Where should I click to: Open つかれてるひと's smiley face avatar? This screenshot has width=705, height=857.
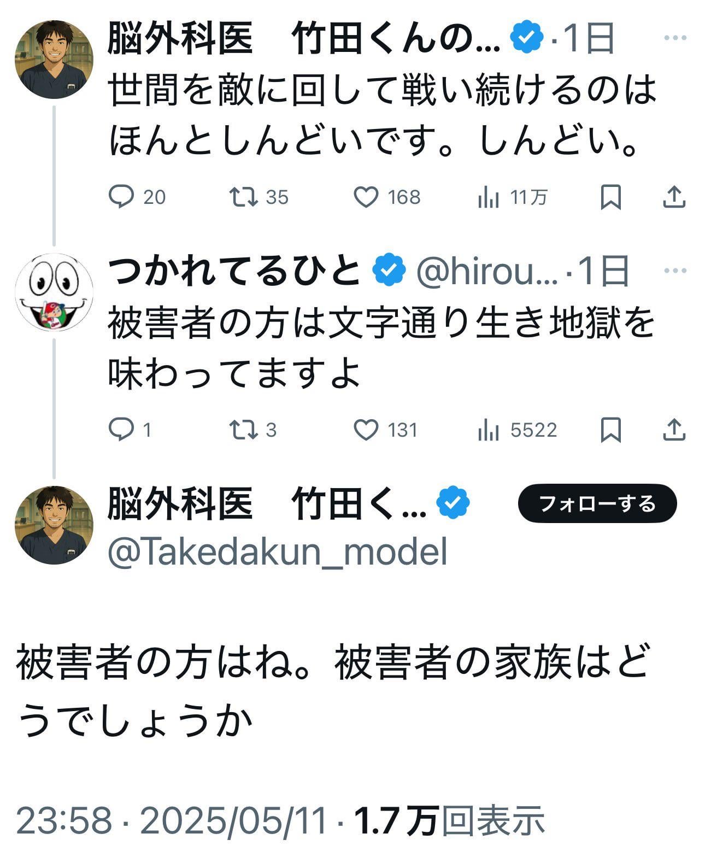54,292
